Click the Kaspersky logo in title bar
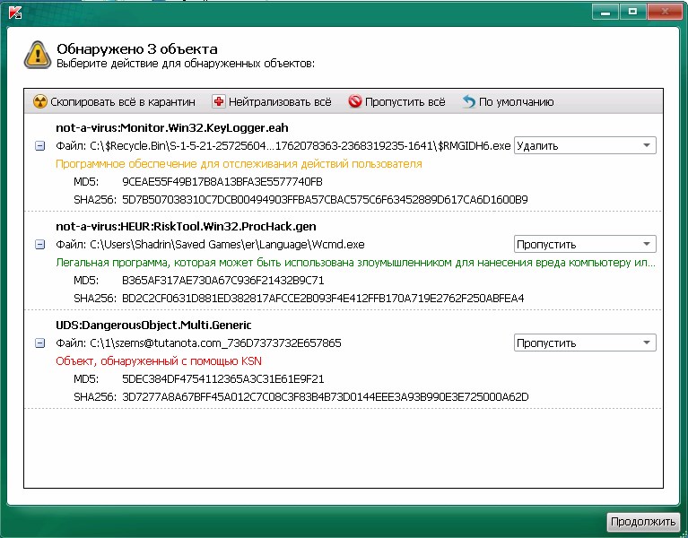 (12, 13)
